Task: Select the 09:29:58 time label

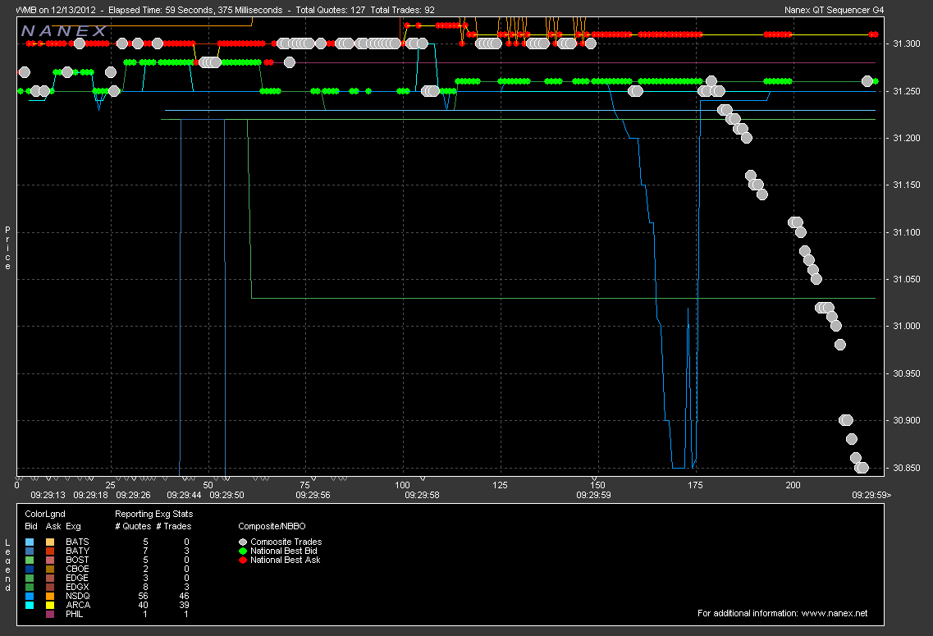Action: pos(423,495)
